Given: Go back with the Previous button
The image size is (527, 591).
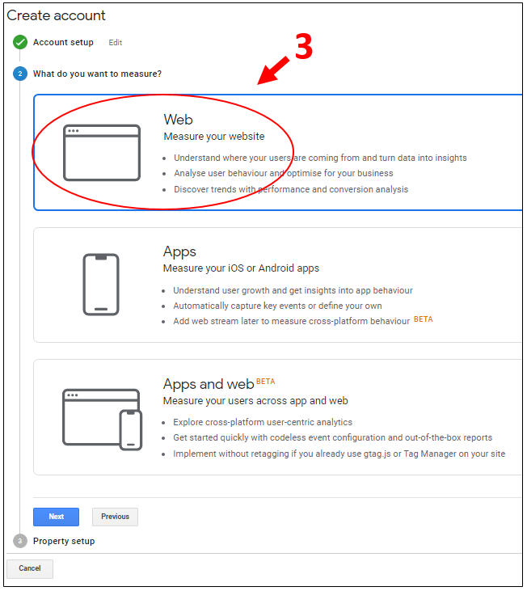Looking at the screenshot, I should [115, 517].
